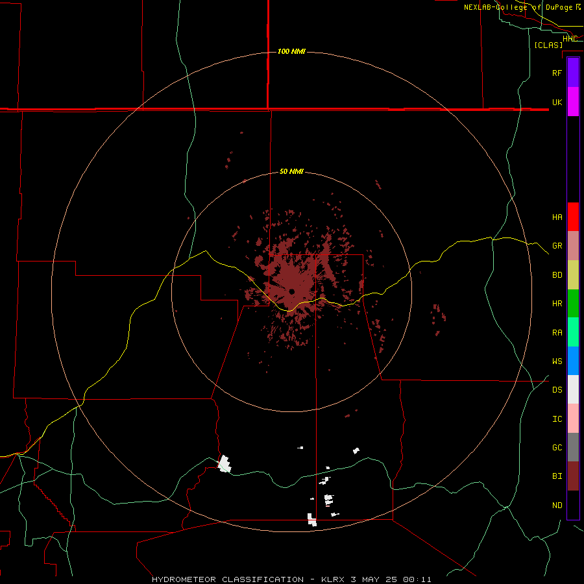This screenshot has height=584, width=584.
Task: Click the light green RA legend swatch
Action: click(573, 332)
